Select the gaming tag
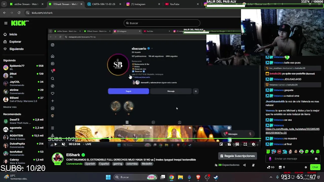Viewport: 324px width, 182px height. [x=117, y=164]
